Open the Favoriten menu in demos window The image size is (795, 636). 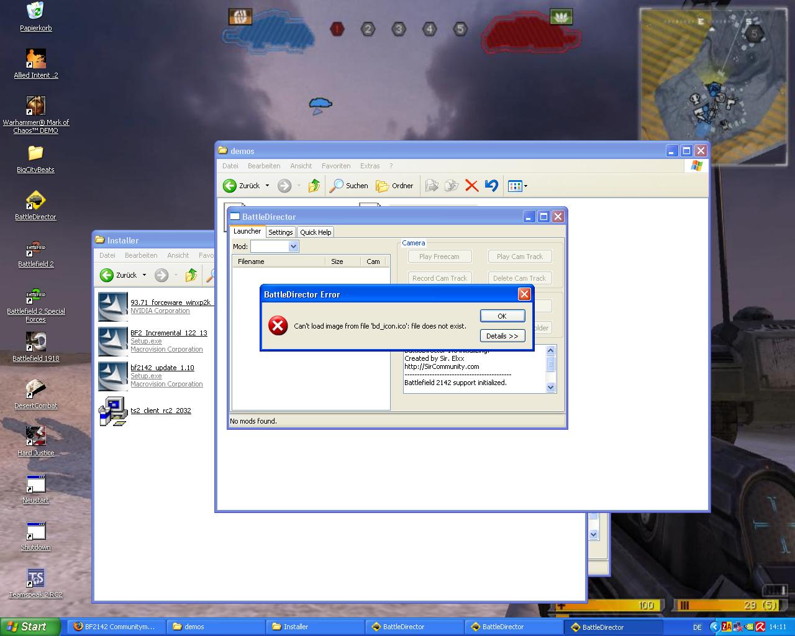point(336,166)
